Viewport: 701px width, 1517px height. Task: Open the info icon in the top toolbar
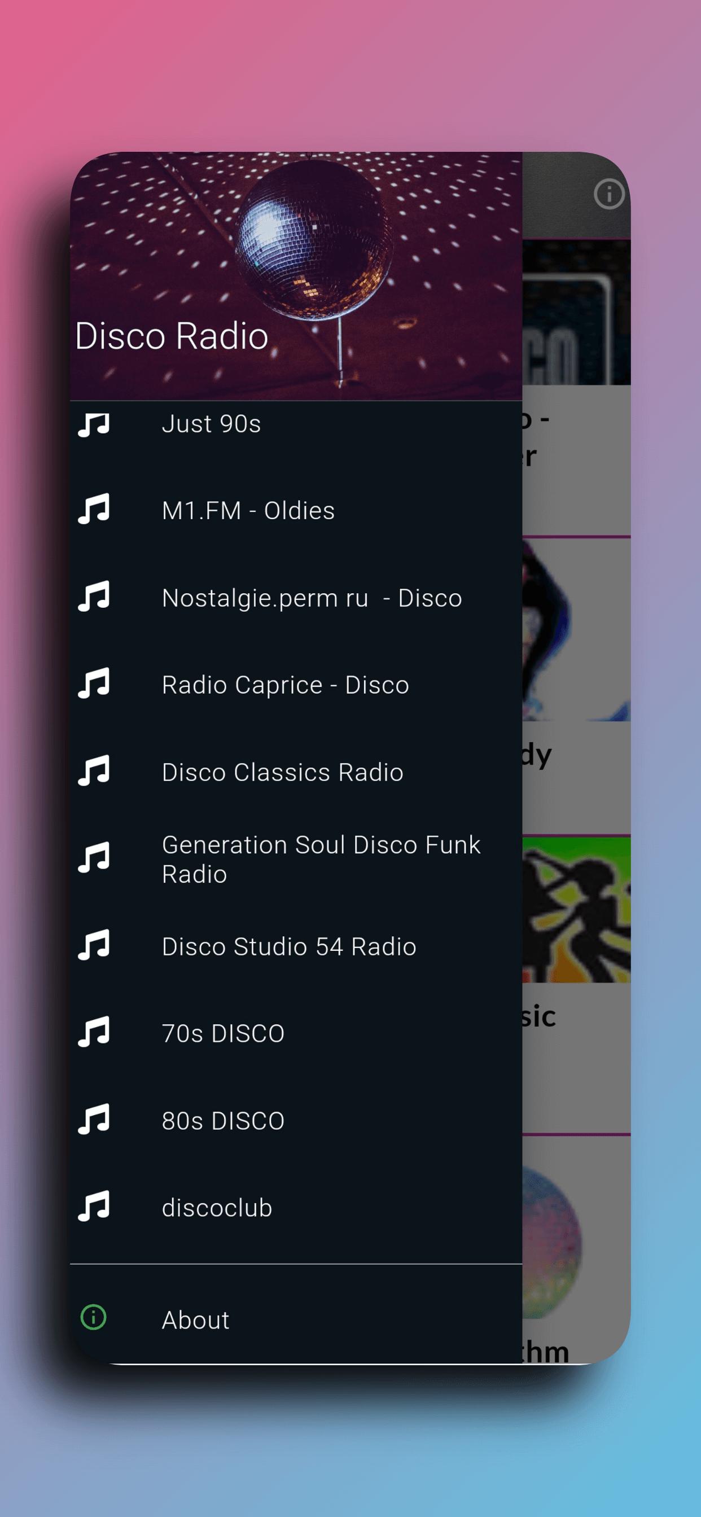tap(608, 194)
